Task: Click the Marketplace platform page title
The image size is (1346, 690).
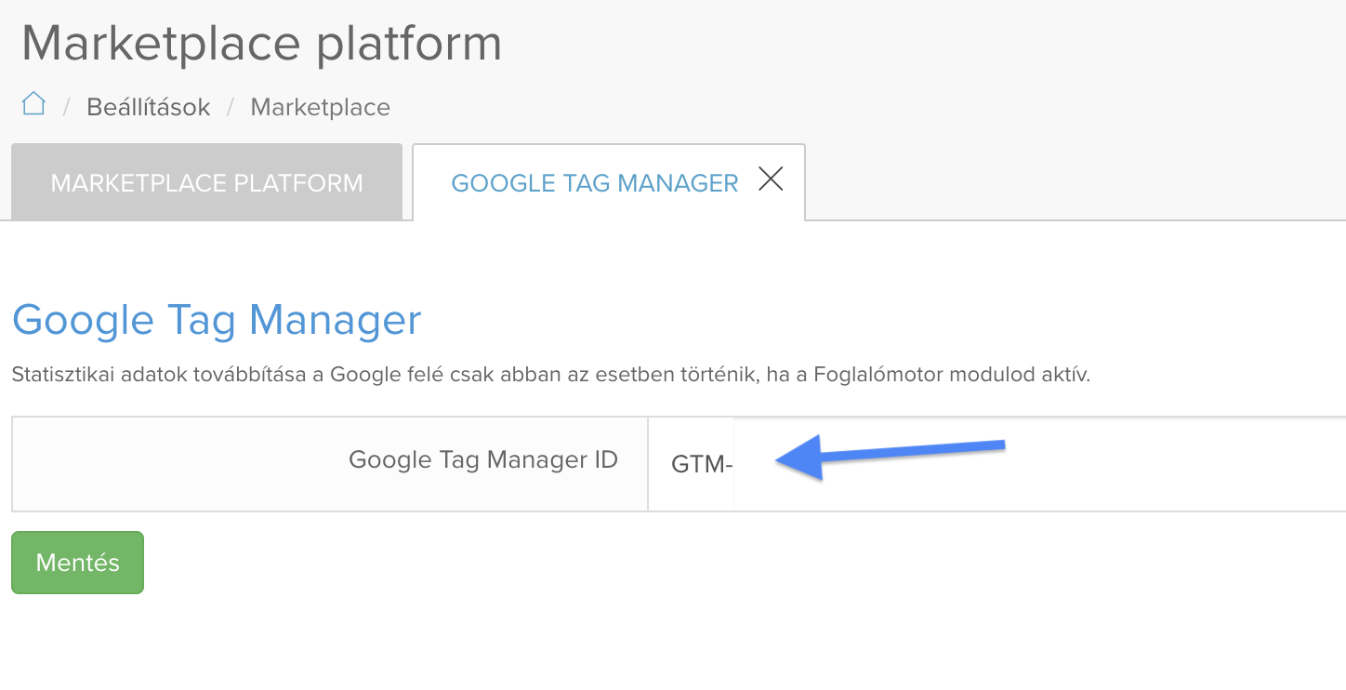Action: [261, 43]
